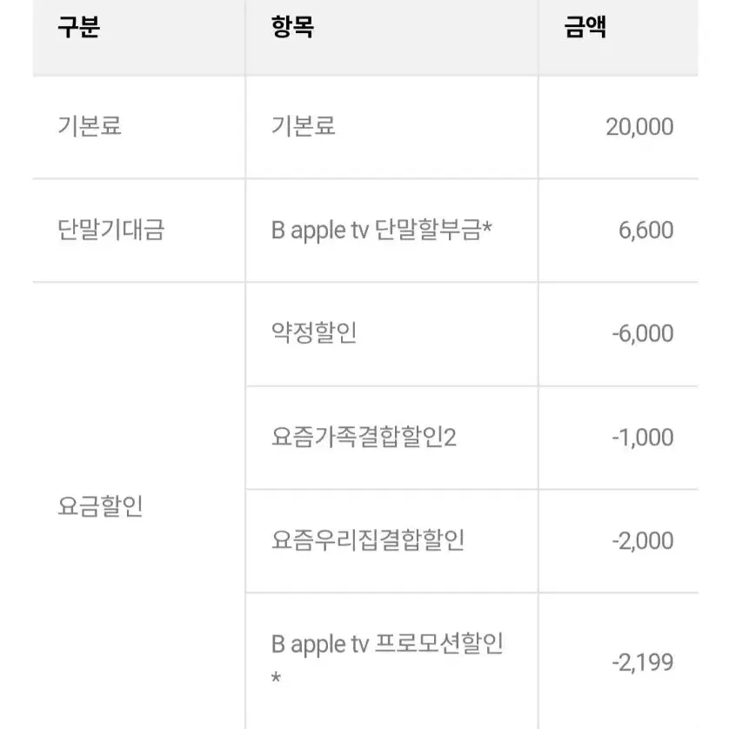Select 요즘우리집결합할인 item
Screen dimensions: 729x729
(368, 540)
